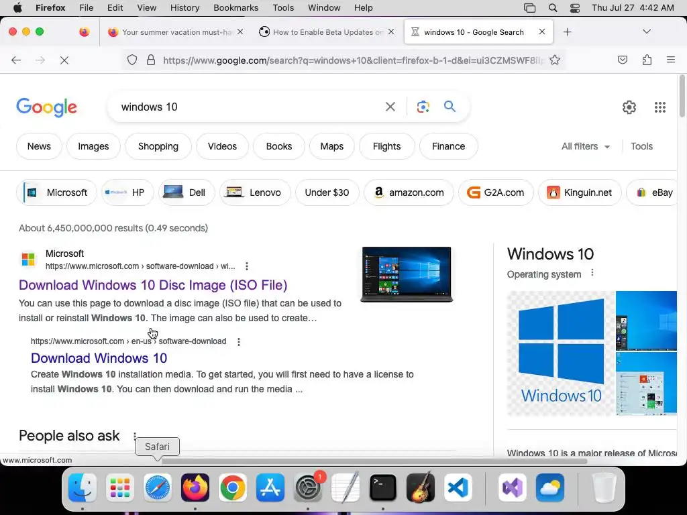The width and height of the screenshot is (687, 515).
Task: Open more options for Microsoft result
Action: click(x=247, y=266)
